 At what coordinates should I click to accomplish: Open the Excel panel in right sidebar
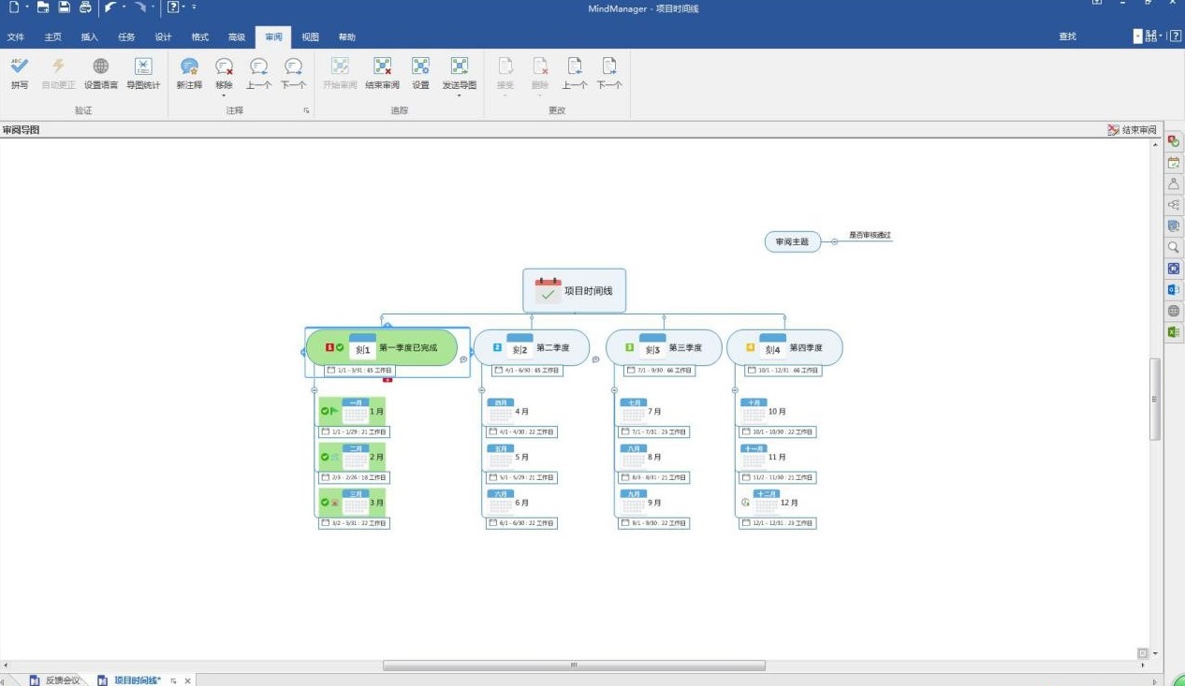pyautogui.click(x=1173, y=332)
